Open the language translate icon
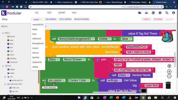The image size is (178, 100). [x=167, y=13]
